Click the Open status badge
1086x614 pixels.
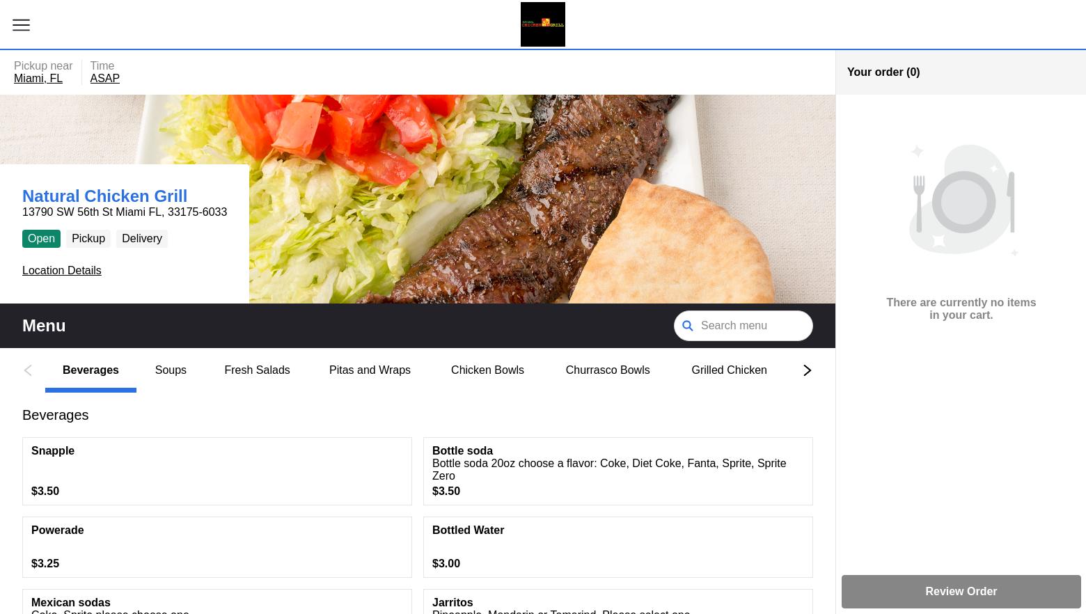point(41,239)
